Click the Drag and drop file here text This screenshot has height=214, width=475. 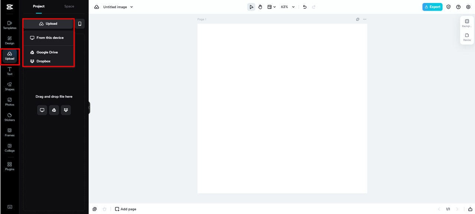(54, 96)
